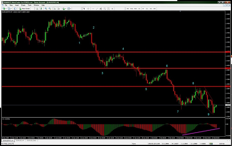Image resolution: width=232 pixels, height=146 pixels.
Task: Zoom in on the chart
Action: (46, 9)
